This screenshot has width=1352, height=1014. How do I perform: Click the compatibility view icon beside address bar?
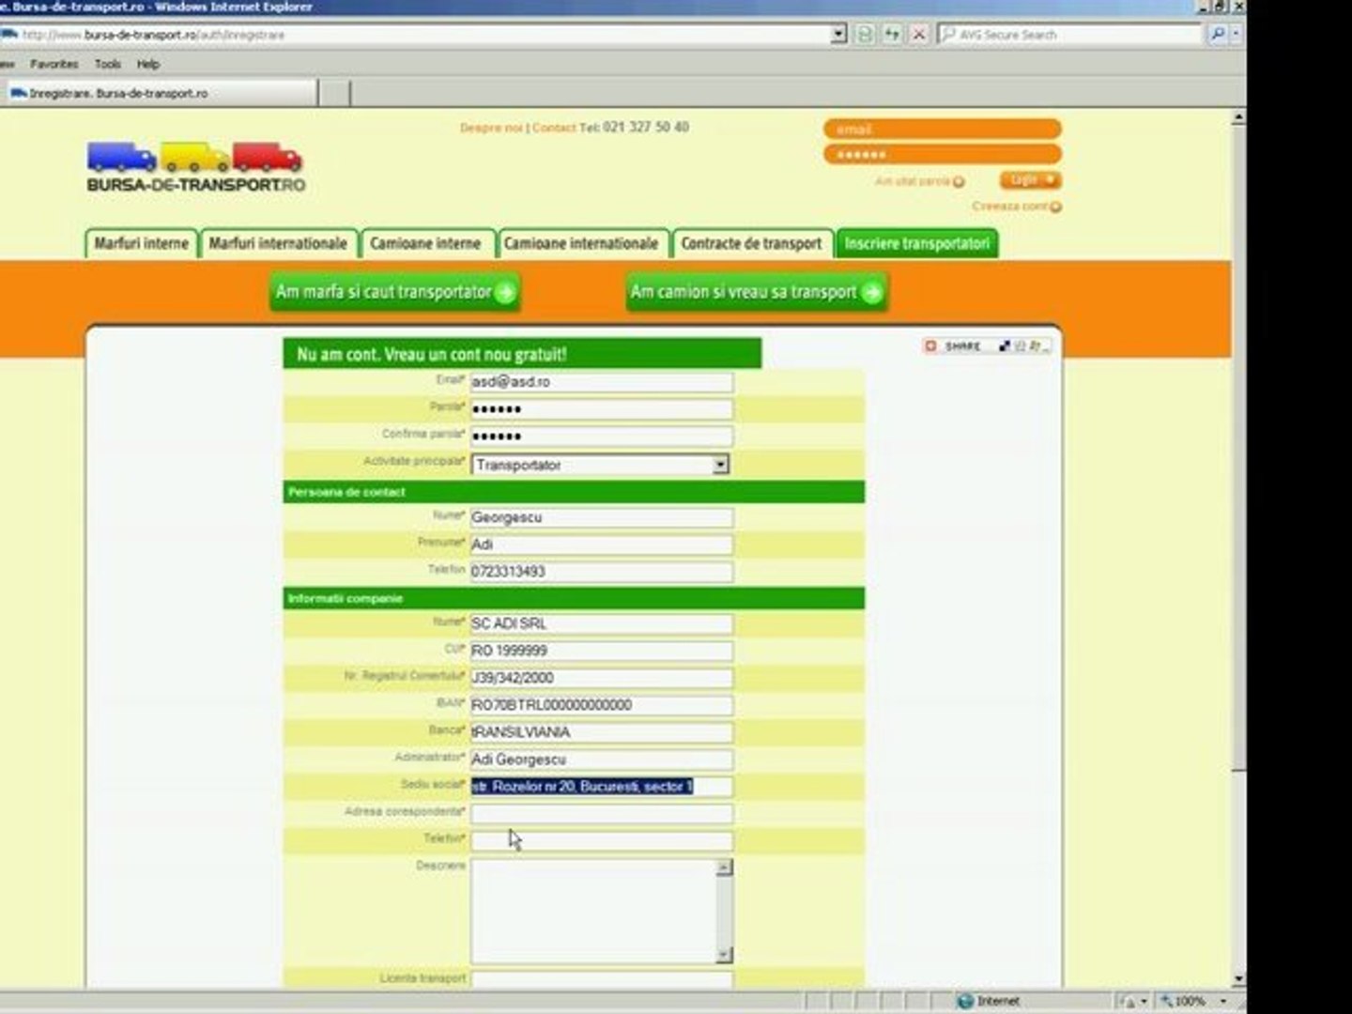pos(865,34)
